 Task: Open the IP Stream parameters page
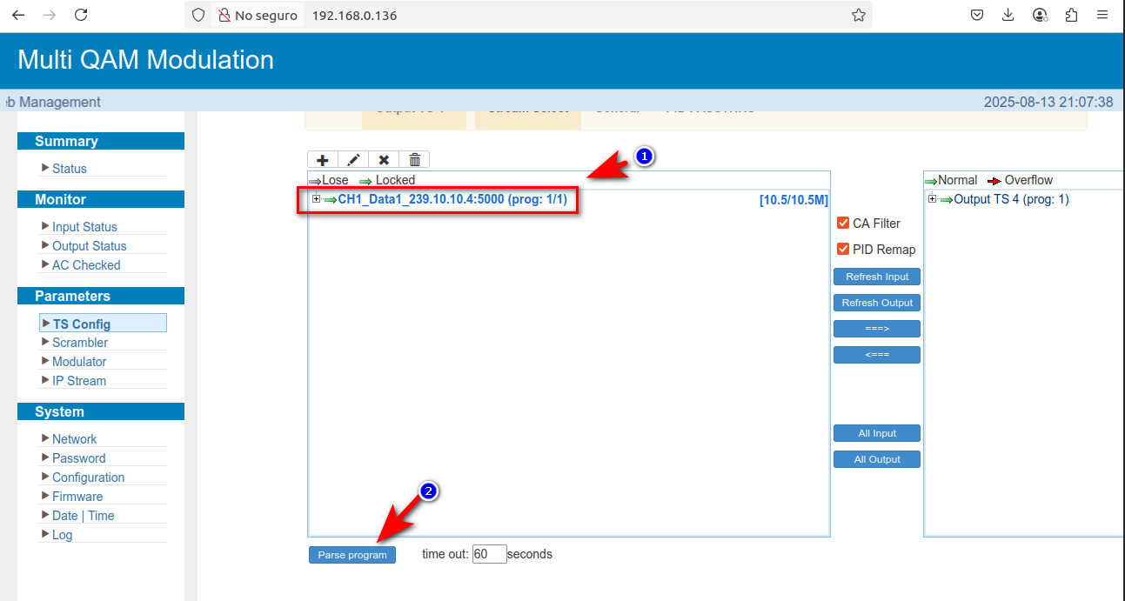78,381
